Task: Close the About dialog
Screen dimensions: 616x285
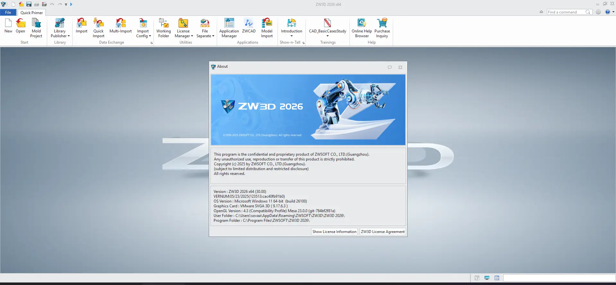Action: tap(400, 67)
